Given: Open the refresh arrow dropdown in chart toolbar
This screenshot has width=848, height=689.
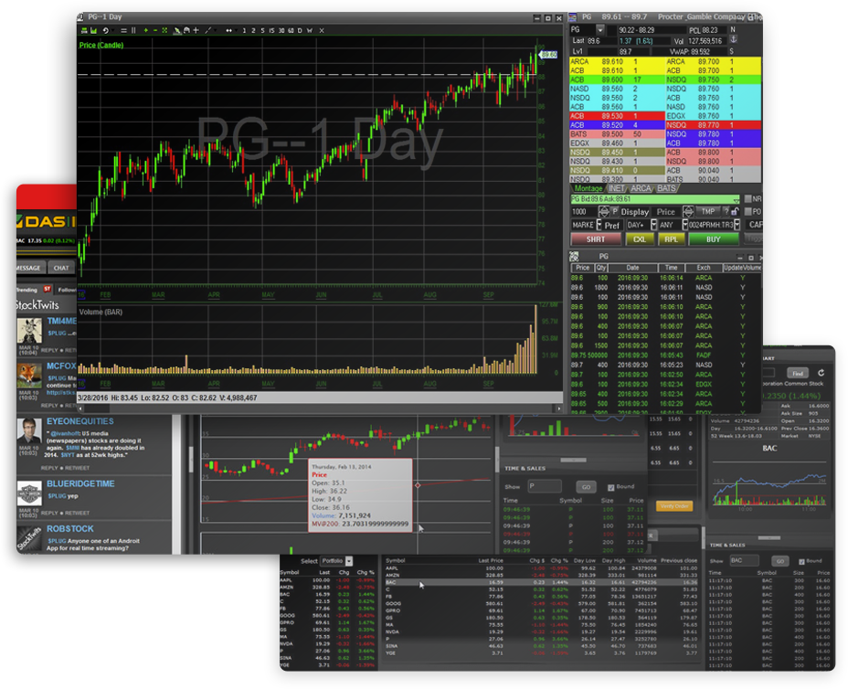Looking at the screenshot, I should point(113,31).
